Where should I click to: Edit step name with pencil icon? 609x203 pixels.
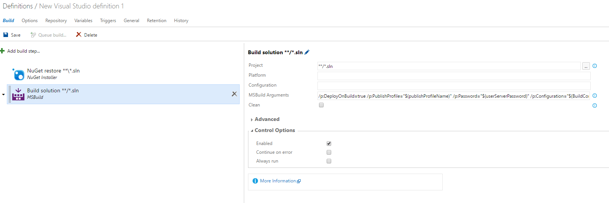307,52
